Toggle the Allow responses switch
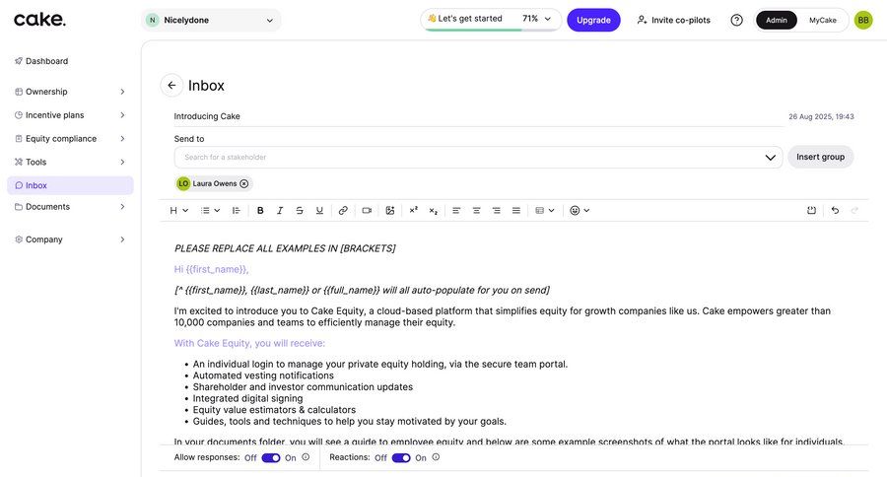This screenshot has height=477, width=887. point(271,457)
